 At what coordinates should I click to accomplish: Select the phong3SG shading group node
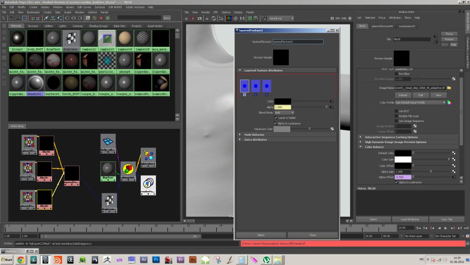click(x=128, y=172)
